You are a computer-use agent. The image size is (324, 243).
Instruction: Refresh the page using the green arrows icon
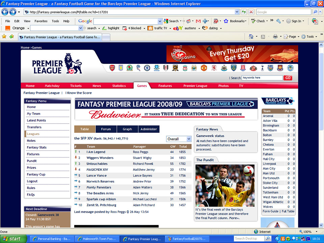coord(244,12)
